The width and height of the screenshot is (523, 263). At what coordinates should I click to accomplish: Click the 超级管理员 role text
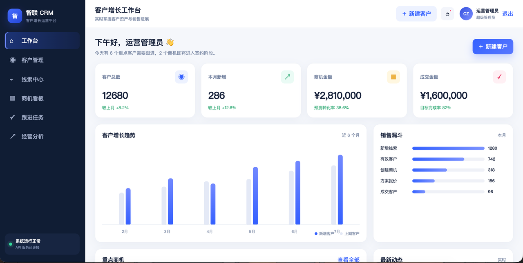click(486, 18)
